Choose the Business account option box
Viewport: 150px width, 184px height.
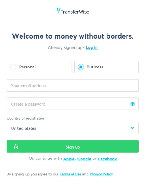click(107, 67)
